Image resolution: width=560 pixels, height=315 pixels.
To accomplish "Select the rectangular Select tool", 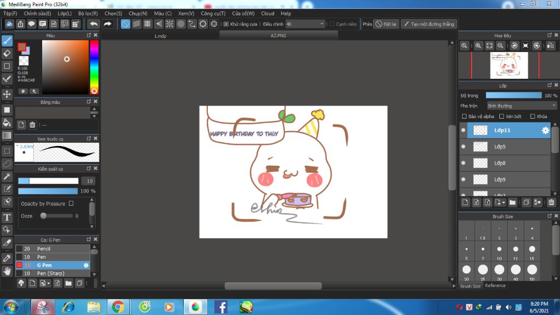I will [x=7, y=151].
